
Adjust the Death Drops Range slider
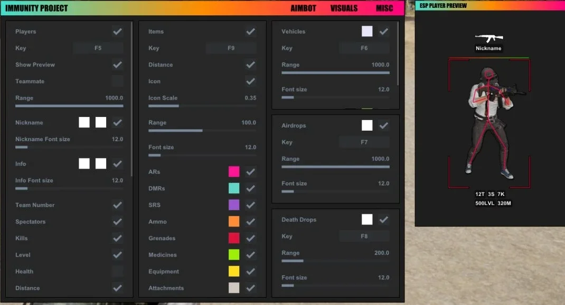(335, 261)
